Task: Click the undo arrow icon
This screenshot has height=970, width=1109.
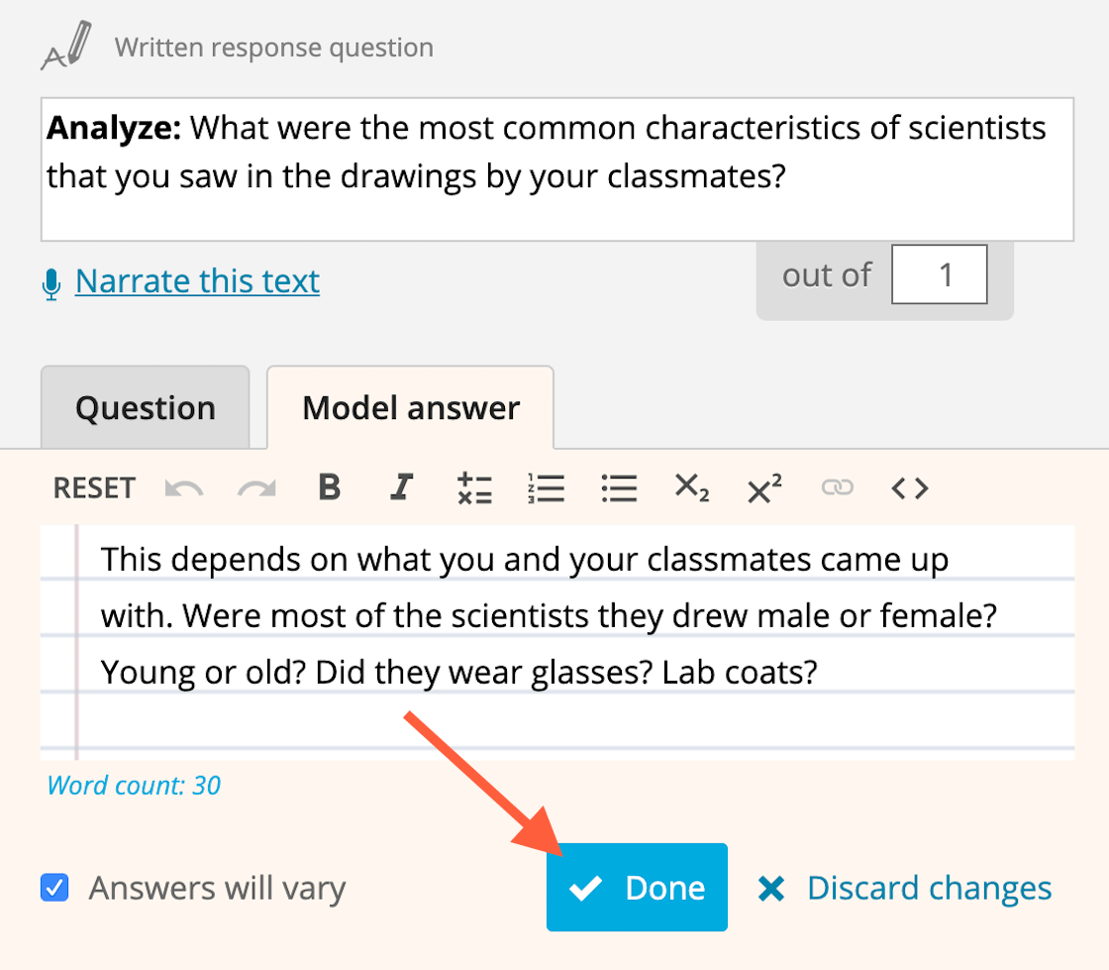Action: (x=182, y=487)
